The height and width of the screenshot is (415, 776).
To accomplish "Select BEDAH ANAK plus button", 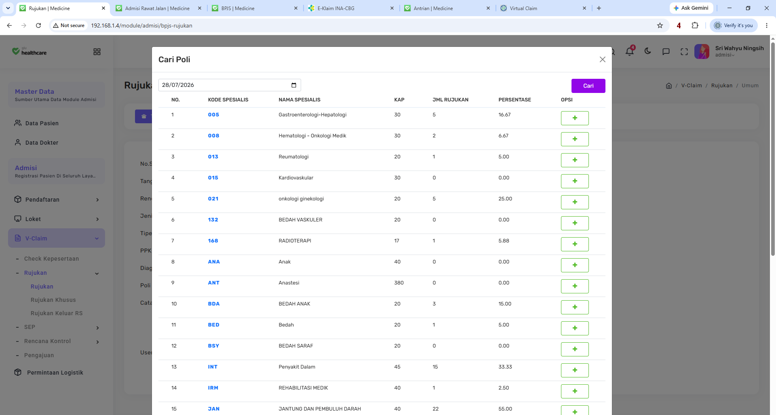I will click(575, 307).
